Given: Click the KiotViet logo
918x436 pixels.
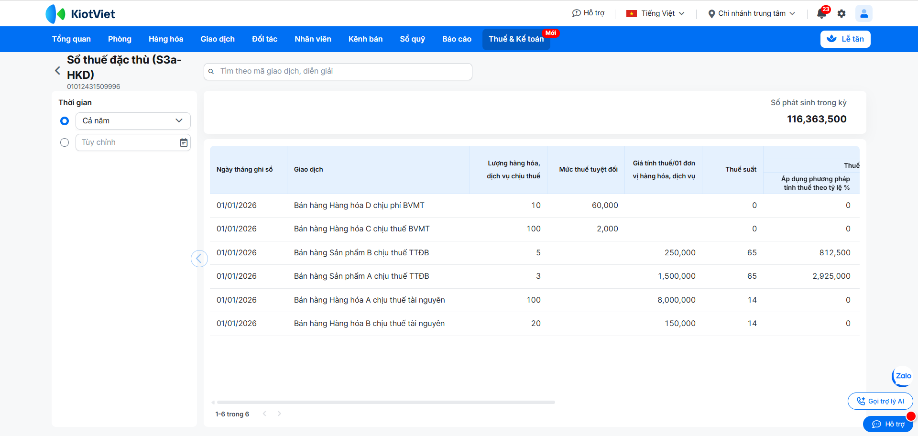Looking at the screenshot, I should coord(80,14).
